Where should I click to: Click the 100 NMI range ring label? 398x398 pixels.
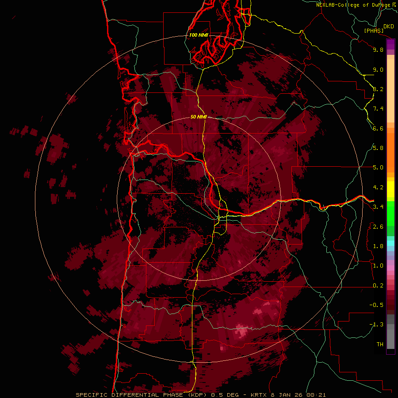[199, 35]
